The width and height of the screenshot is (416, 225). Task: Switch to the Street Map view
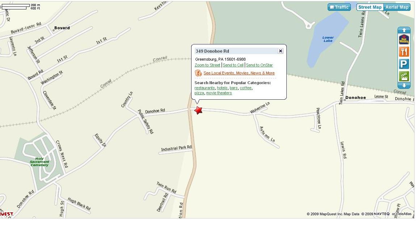[x=370, y=7]
